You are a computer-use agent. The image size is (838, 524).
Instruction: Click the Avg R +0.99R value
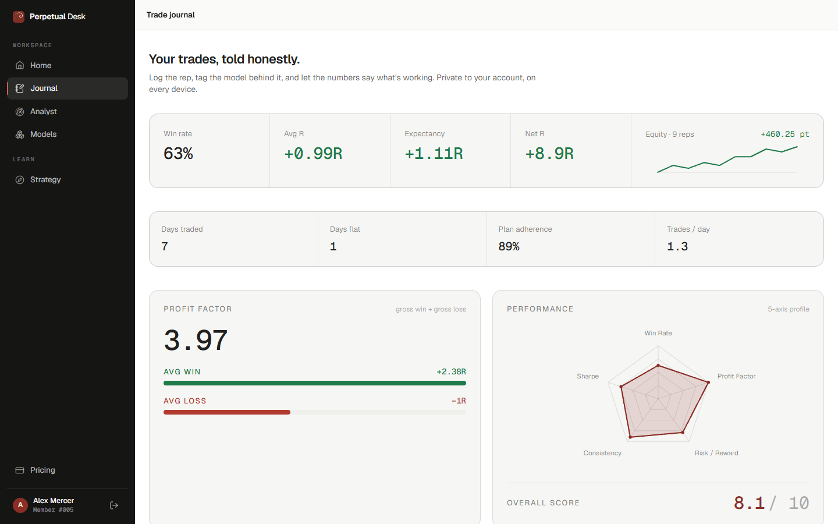(x=313, y=154)
